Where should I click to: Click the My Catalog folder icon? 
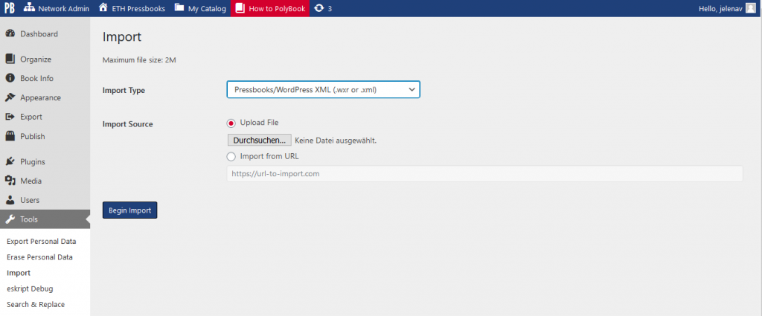(179, 8)
